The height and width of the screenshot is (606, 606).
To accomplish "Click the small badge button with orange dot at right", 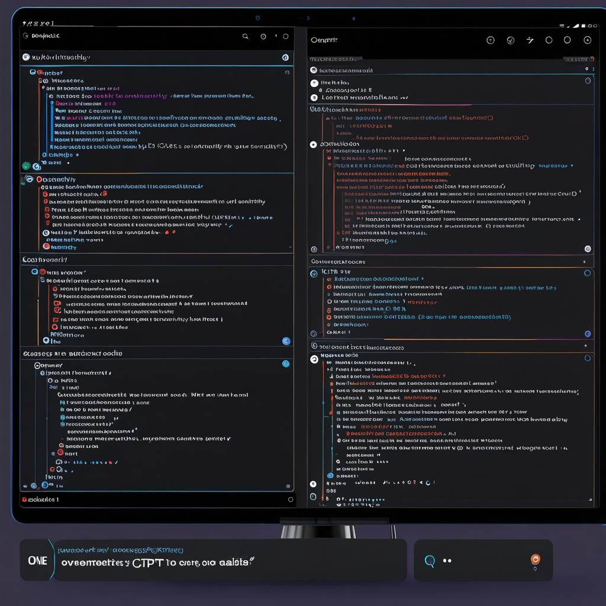I will point(579,59).
